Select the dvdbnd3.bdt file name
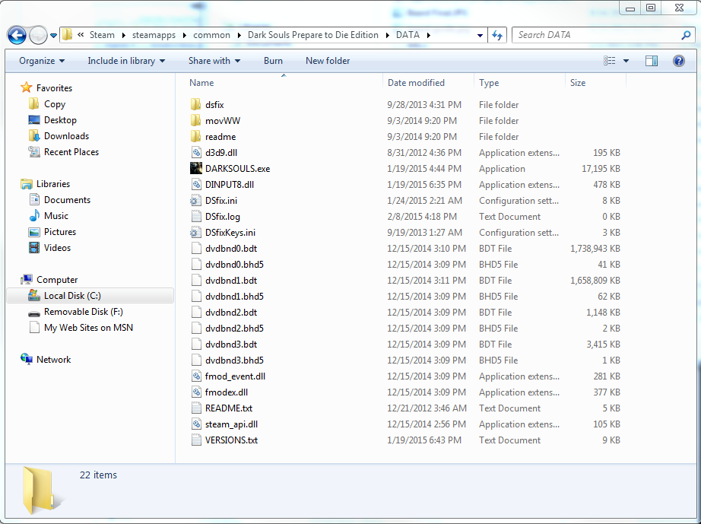This screenshot has height=524, width=701. click(x=231, y=345)
